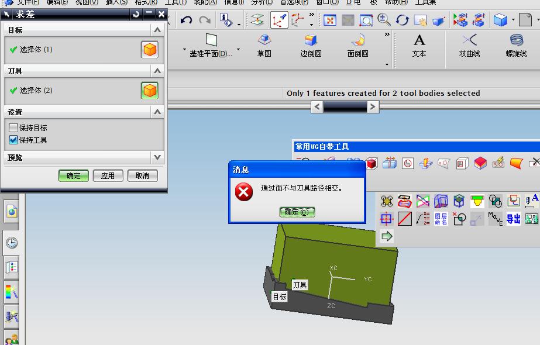This screenshot has height=345, width=540.
Task: Open the 窗口(O) menu
Action: coord(327,2)
